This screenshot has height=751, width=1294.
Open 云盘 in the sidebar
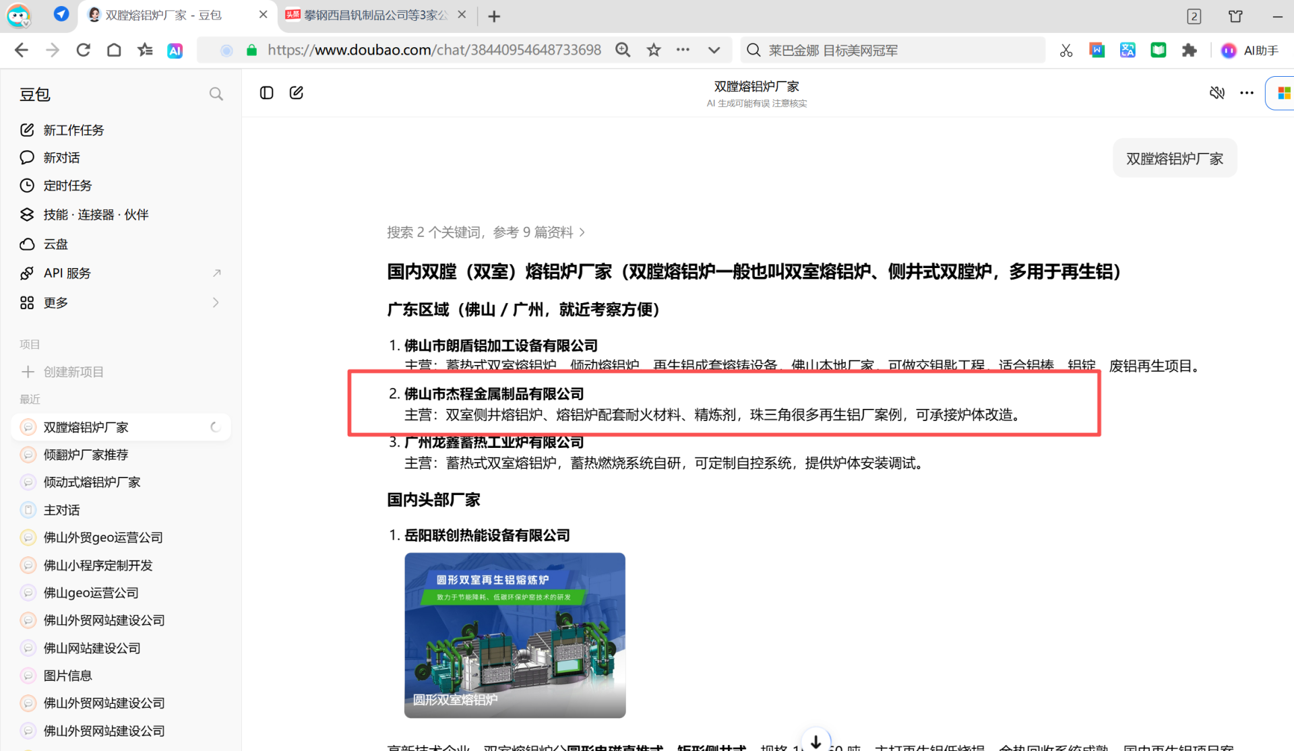121,244
